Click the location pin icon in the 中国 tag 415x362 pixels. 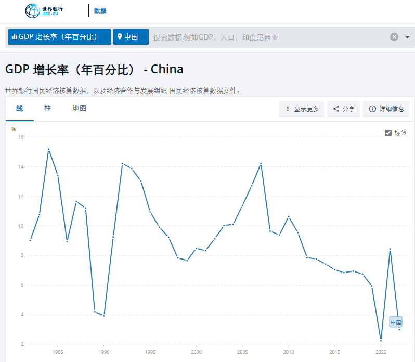[x=120, y=37]
